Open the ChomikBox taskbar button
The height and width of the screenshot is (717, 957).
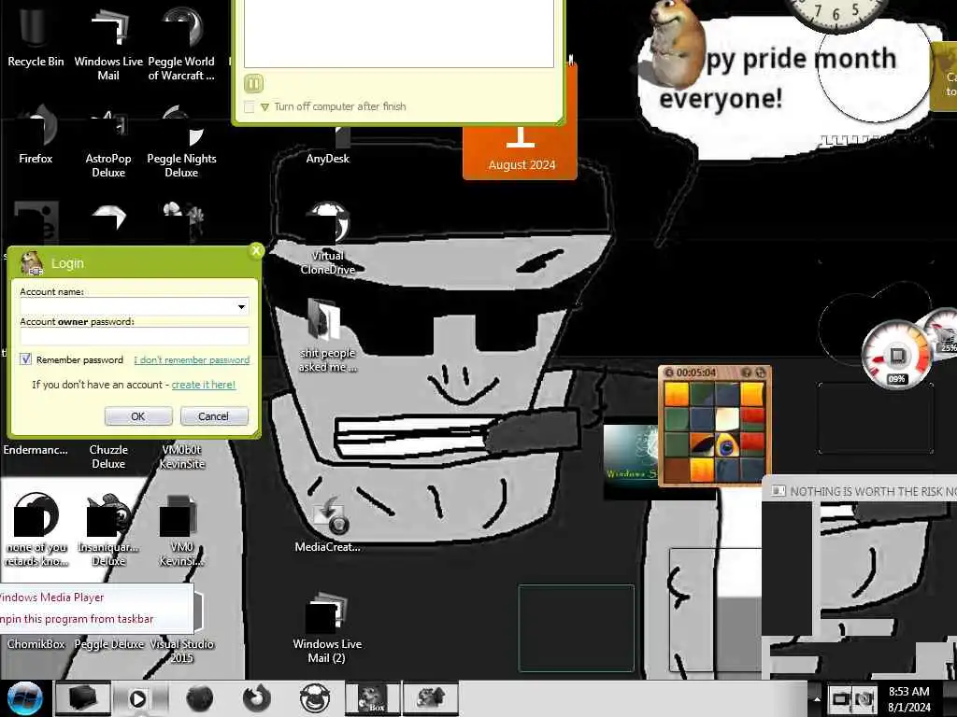[372, 698]
